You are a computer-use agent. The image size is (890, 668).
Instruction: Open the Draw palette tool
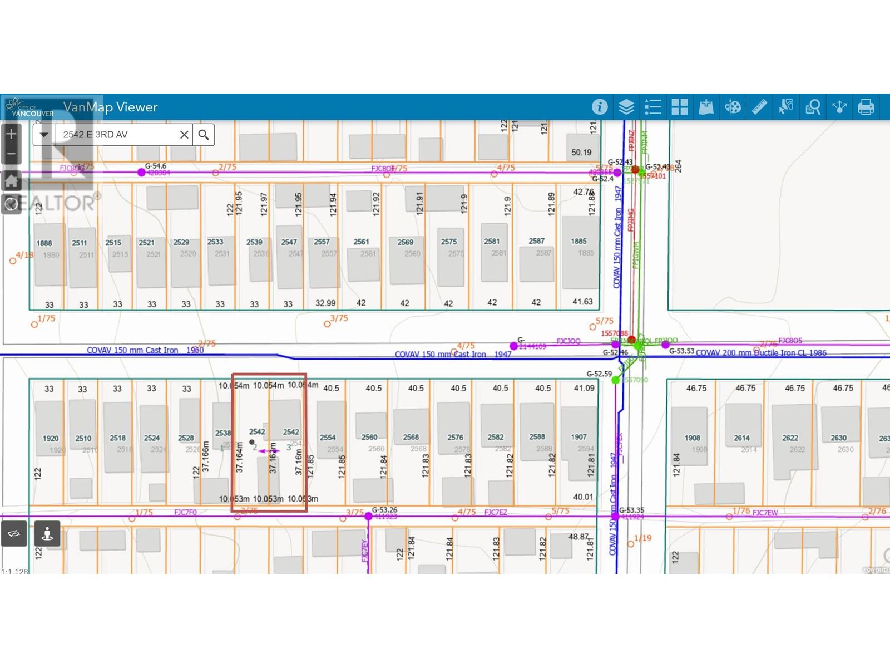(733, 107)
